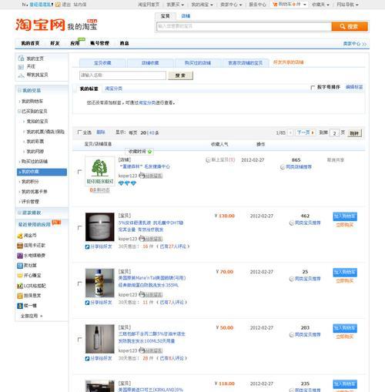Open the 我要买 dropdown in top bar

176,5
